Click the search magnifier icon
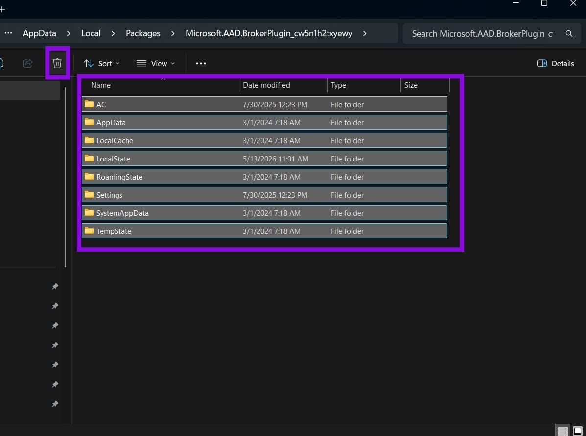This screenshot has height=436, width=586. click(x=569, y=34)
